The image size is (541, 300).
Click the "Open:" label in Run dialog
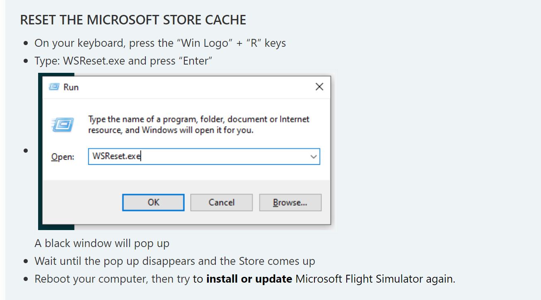pos(63,157)
